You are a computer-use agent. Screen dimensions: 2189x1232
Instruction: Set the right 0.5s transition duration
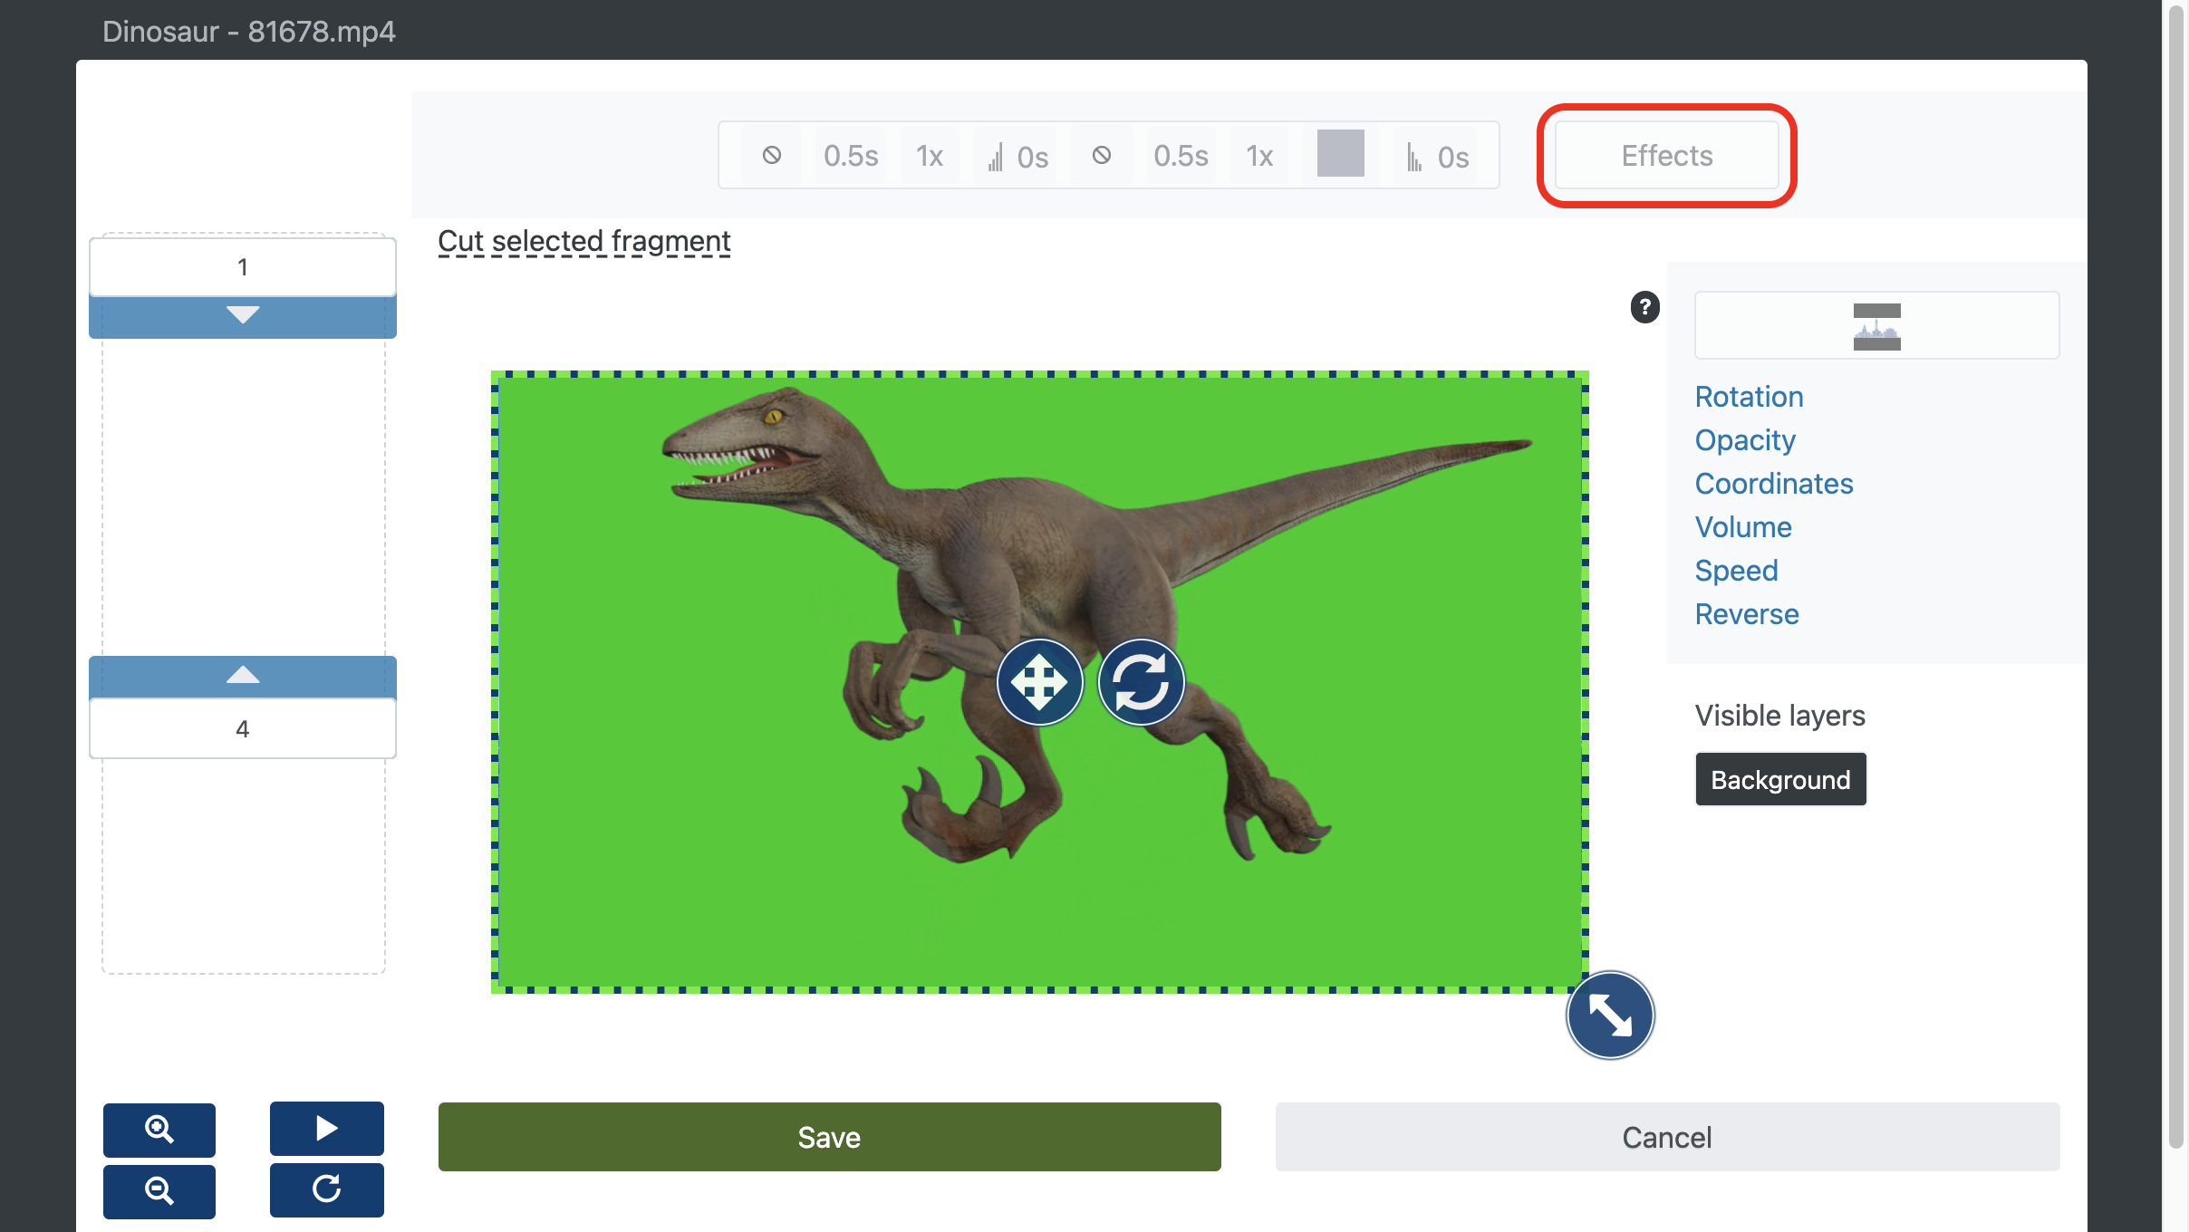[1181, 156]
